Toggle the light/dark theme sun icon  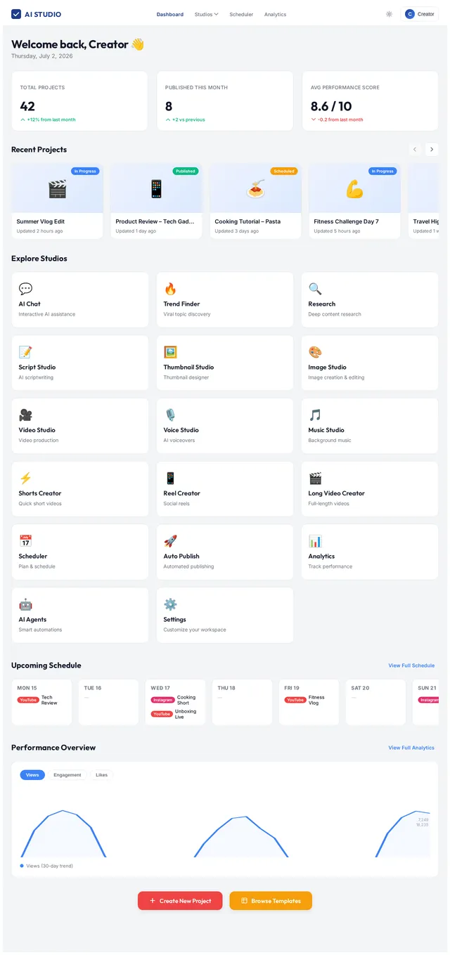coord(390,14)
